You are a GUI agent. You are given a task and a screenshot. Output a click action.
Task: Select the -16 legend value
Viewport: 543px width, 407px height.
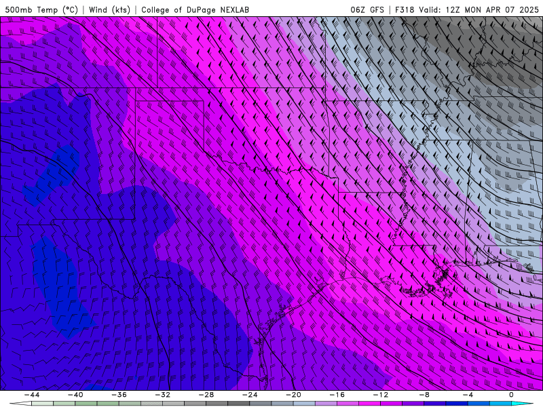tap(337, 395)
